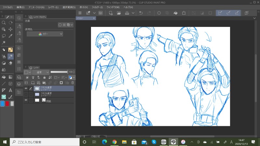Expand the layer color dropdown arrow

74,78
